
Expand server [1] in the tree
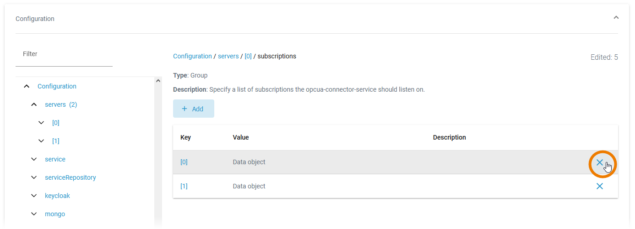41,141
